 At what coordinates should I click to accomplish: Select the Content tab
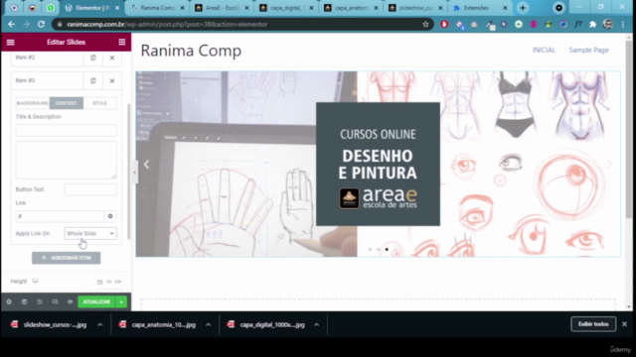pyautogui.click(x=67, y=103)
